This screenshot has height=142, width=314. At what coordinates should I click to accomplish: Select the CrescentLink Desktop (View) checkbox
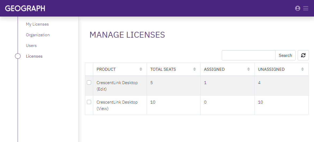pos(89,102)
